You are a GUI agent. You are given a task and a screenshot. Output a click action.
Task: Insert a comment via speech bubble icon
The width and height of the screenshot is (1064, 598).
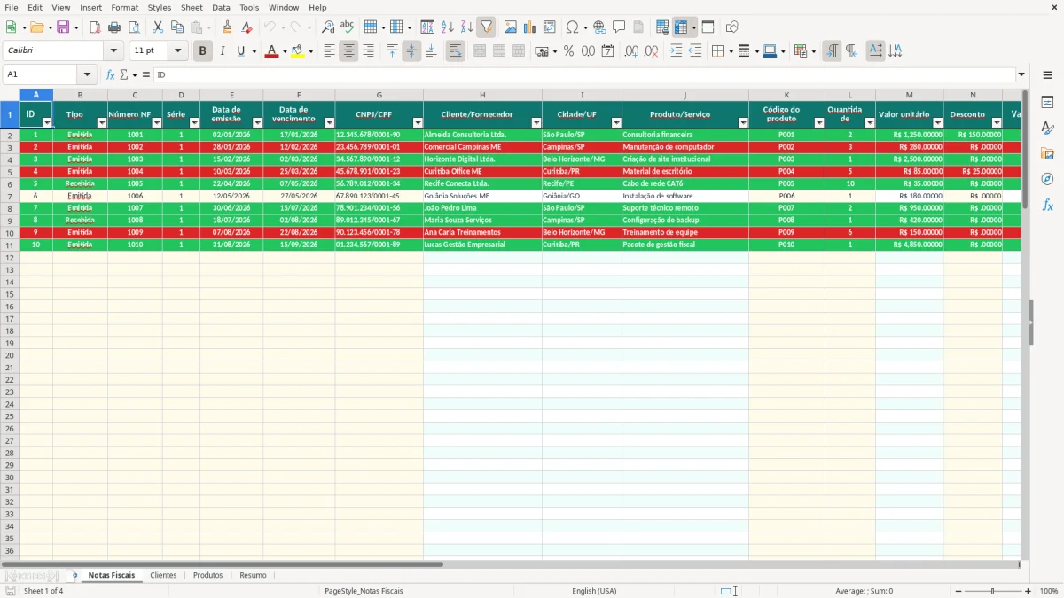click(x=619, y=27)
